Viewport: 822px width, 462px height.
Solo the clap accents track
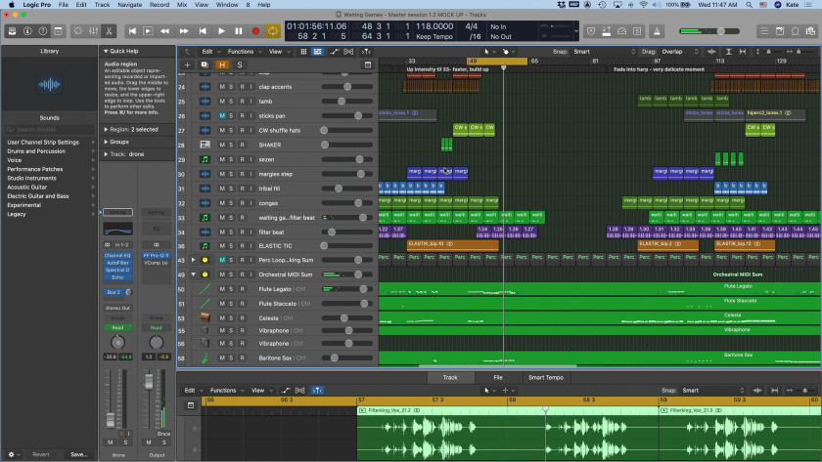[231, 86]
